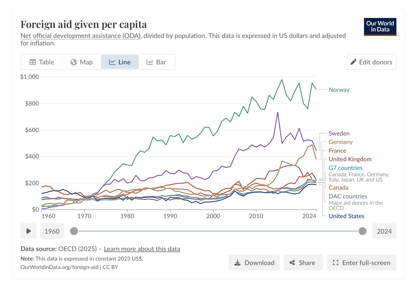Viewport: 417px width, 291px height.
Task: Open the Edit donors panel
Action: pyautogui.click(x=371, y=62)
